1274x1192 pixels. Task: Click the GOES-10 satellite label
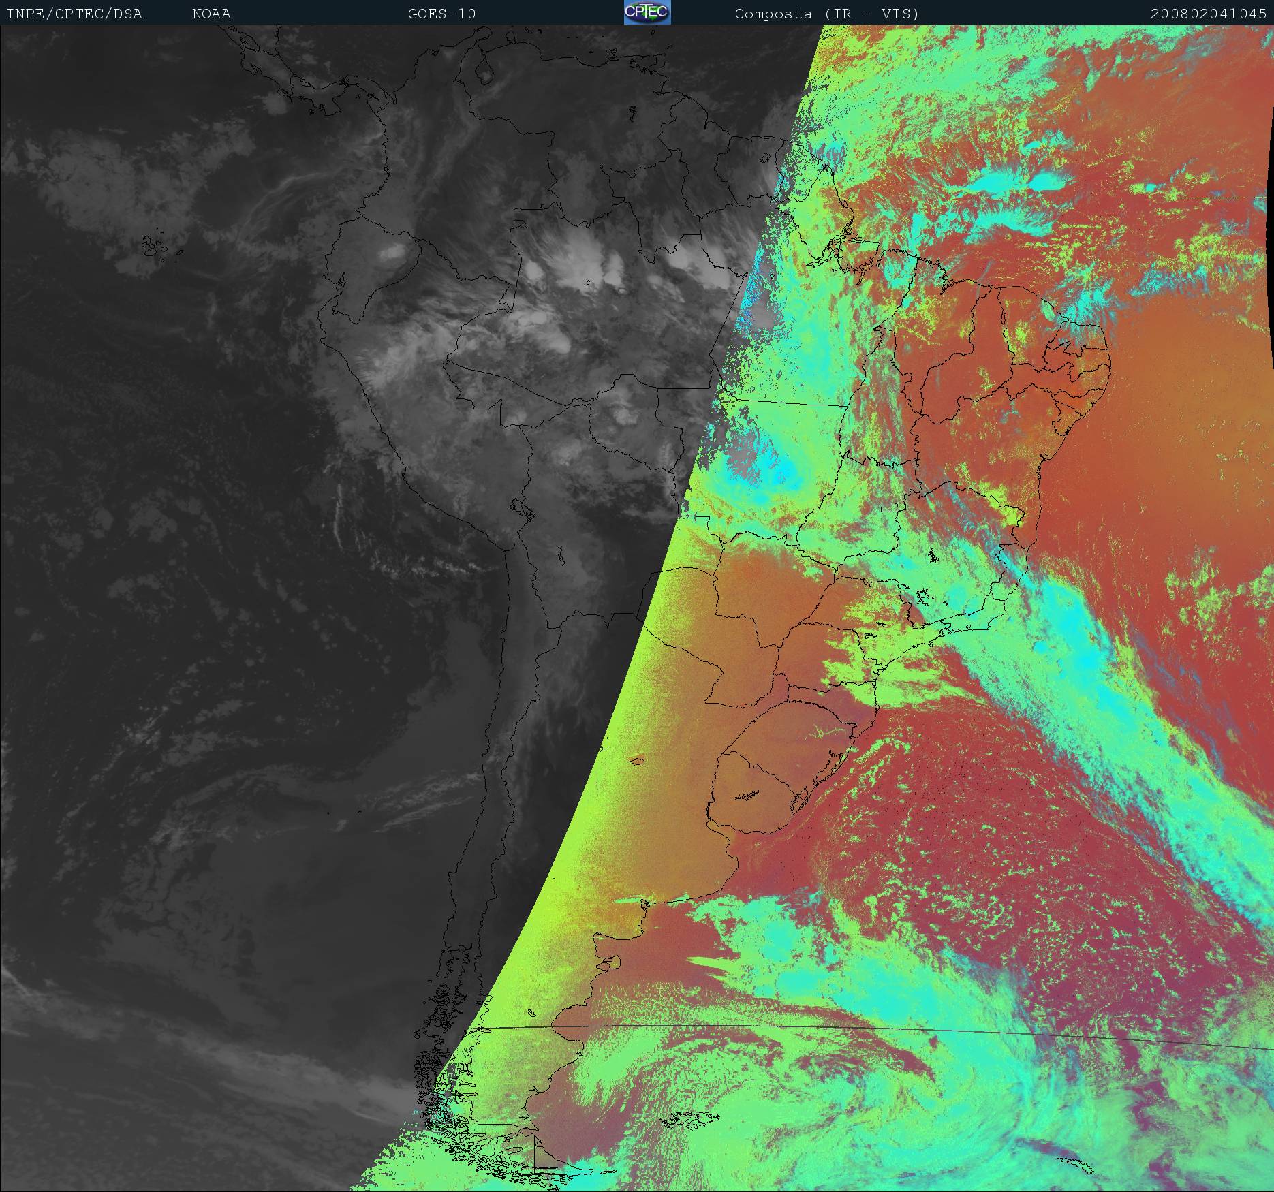click(x=441, y=14)
